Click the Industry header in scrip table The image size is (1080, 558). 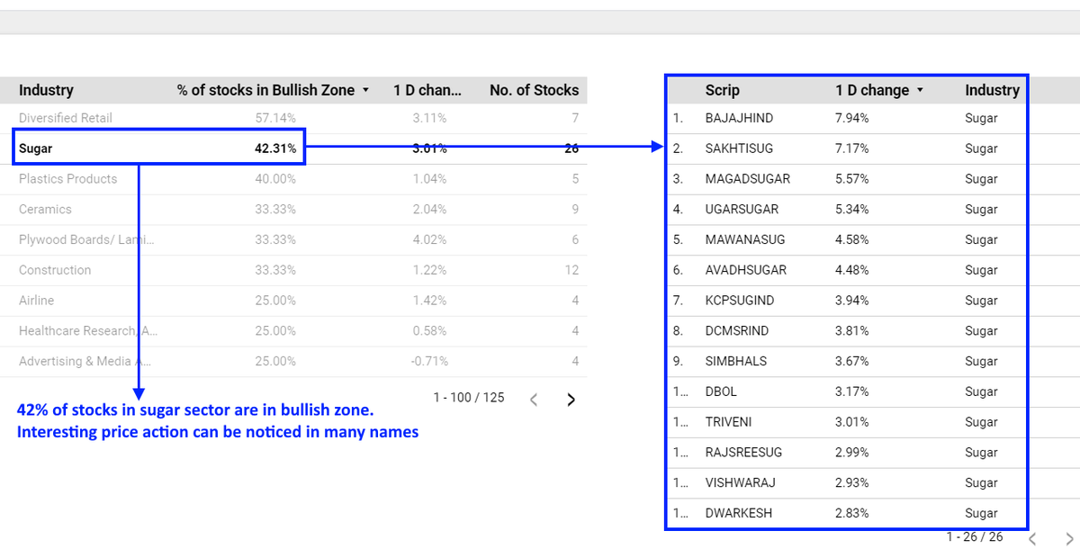point(992,90)
